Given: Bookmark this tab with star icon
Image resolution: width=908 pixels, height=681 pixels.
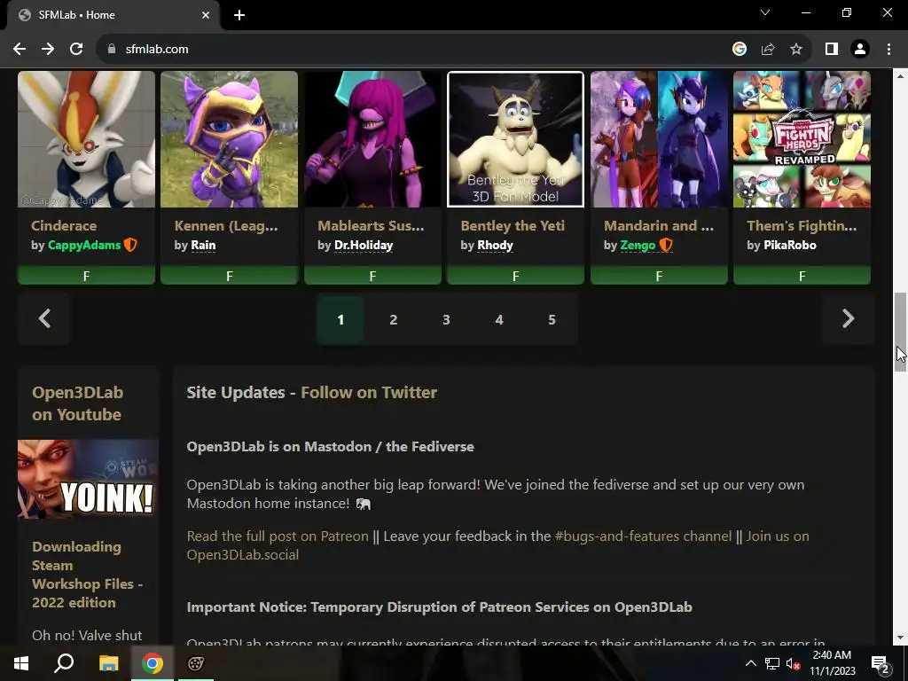Looking at the screenshot, I should (x=796, y=50).
